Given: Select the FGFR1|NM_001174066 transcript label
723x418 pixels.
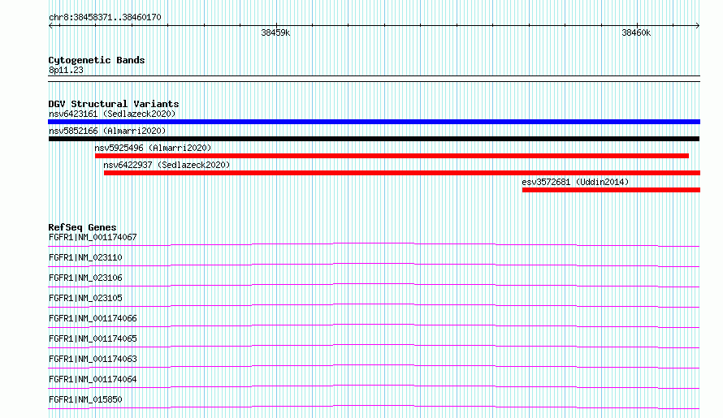Looking at the screenshot, I should coord(93,318).
